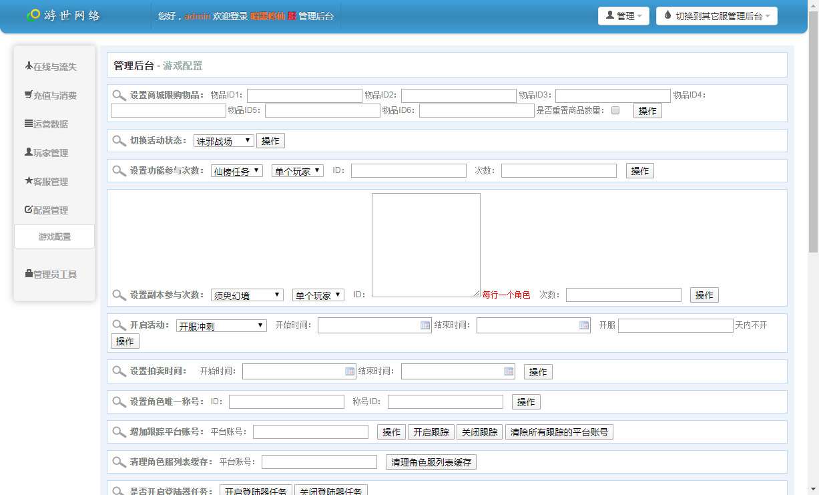Open the 须臾幻境 dungeon dropdown
This screenshot has width=819, height=495.
247,295
